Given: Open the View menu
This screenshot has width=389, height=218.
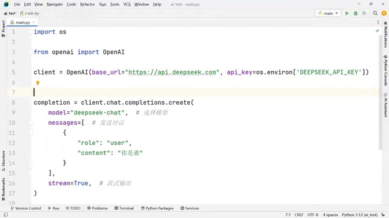Looking at the screenshot, I should tap(38, 4).
